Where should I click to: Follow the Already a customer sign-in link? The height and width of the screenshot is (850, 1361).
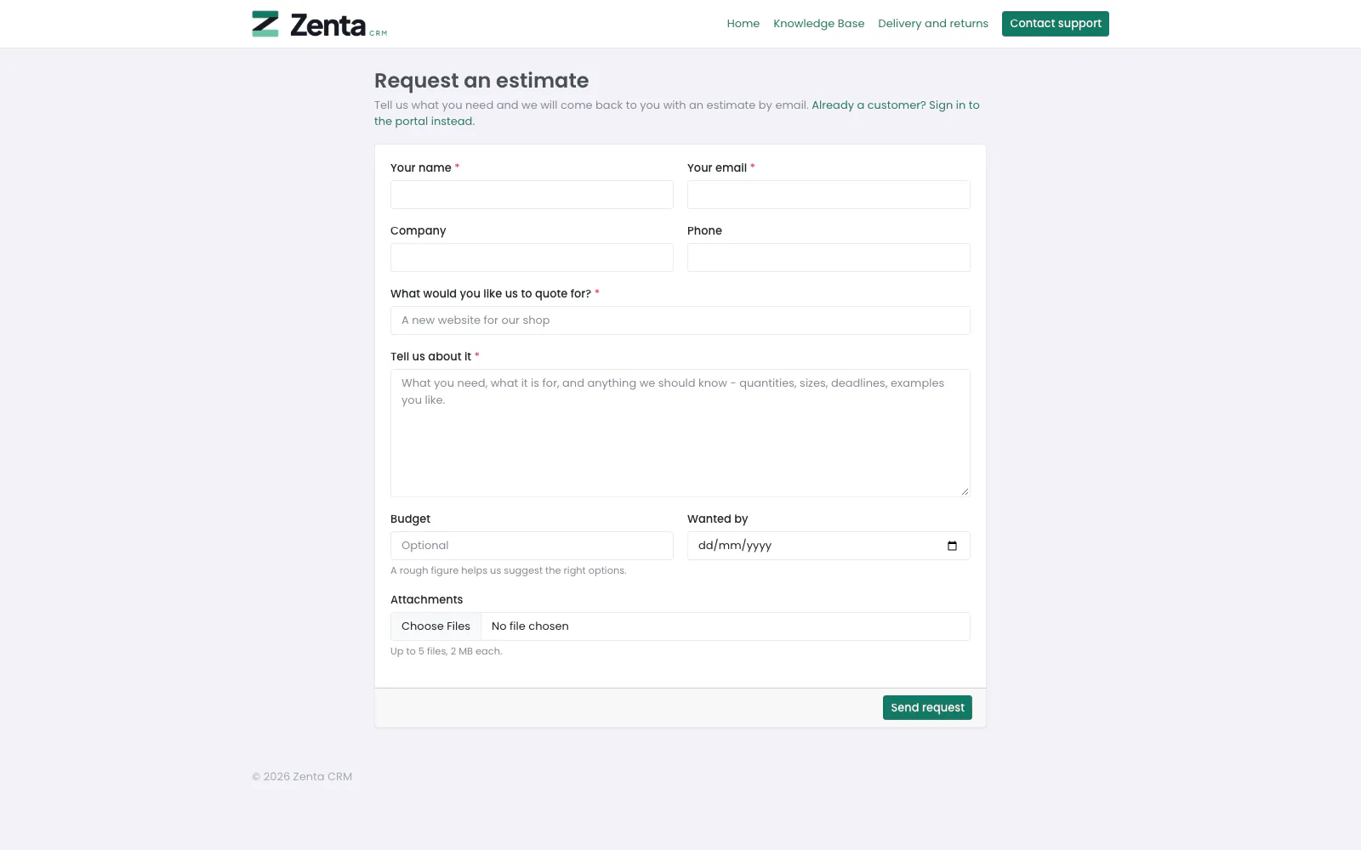tap(677, 113)
